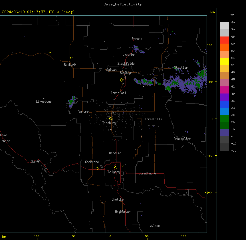Click the Vulcan label

[x=155, y=226]
